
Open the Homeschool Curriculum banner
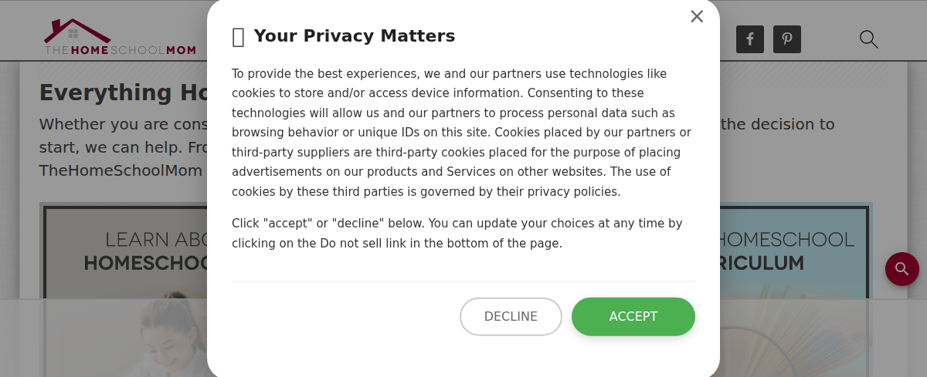[796, 254]
